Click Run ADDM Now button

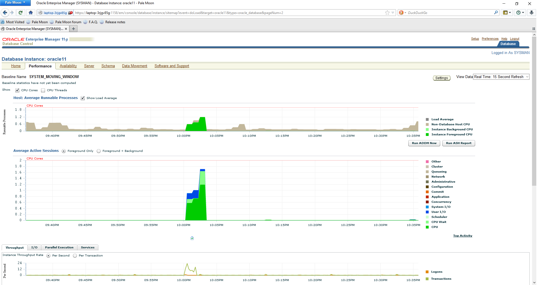pyautogui.click(x=424, y=143)
